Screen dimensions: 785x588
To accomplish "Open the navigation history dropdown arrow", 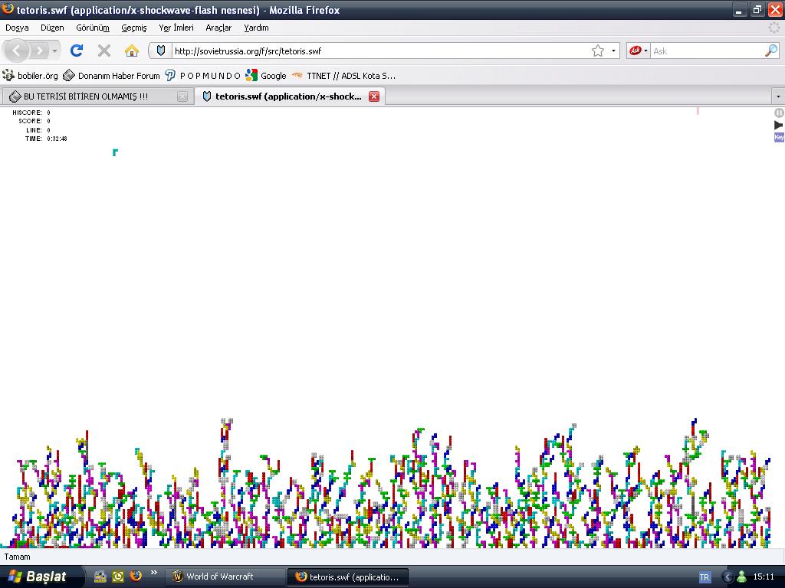I will click(x=54, y=51).
